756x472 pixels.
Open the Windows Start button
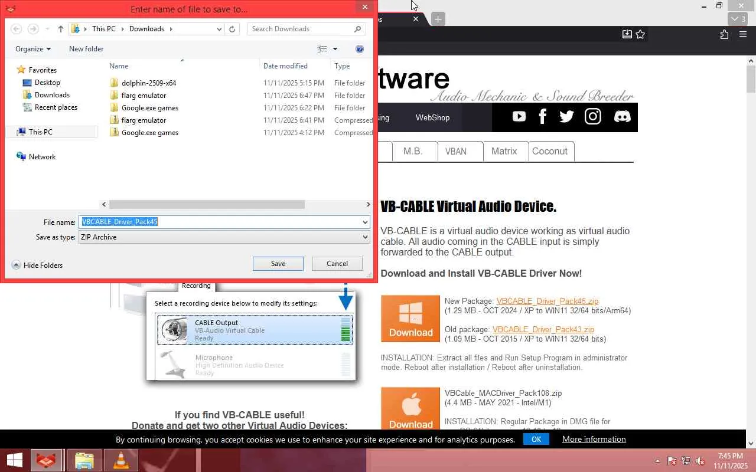tap(15, 460)
